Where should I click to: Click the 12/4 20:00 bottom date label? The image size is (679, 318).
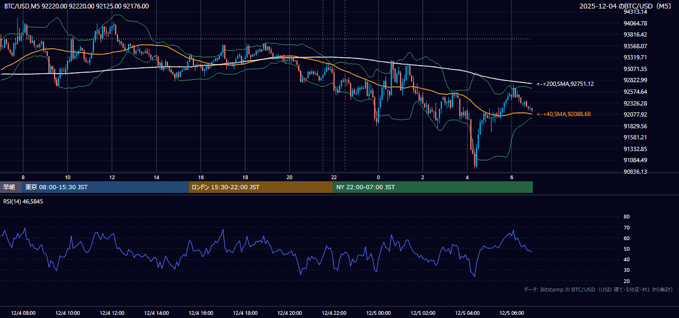click(290, 313)
